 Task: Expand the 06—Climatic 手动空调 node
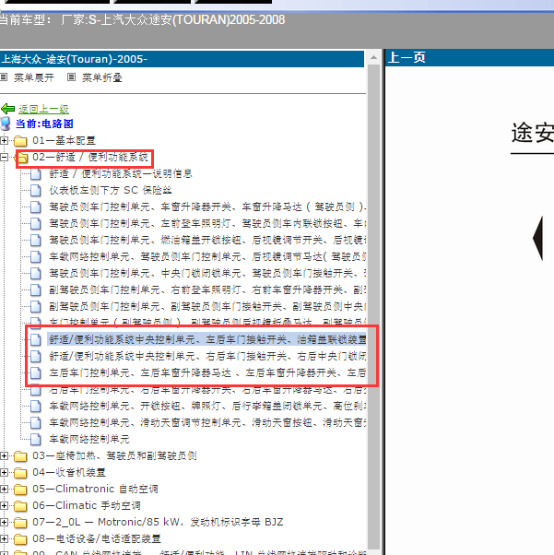click(x=4, y=506)
